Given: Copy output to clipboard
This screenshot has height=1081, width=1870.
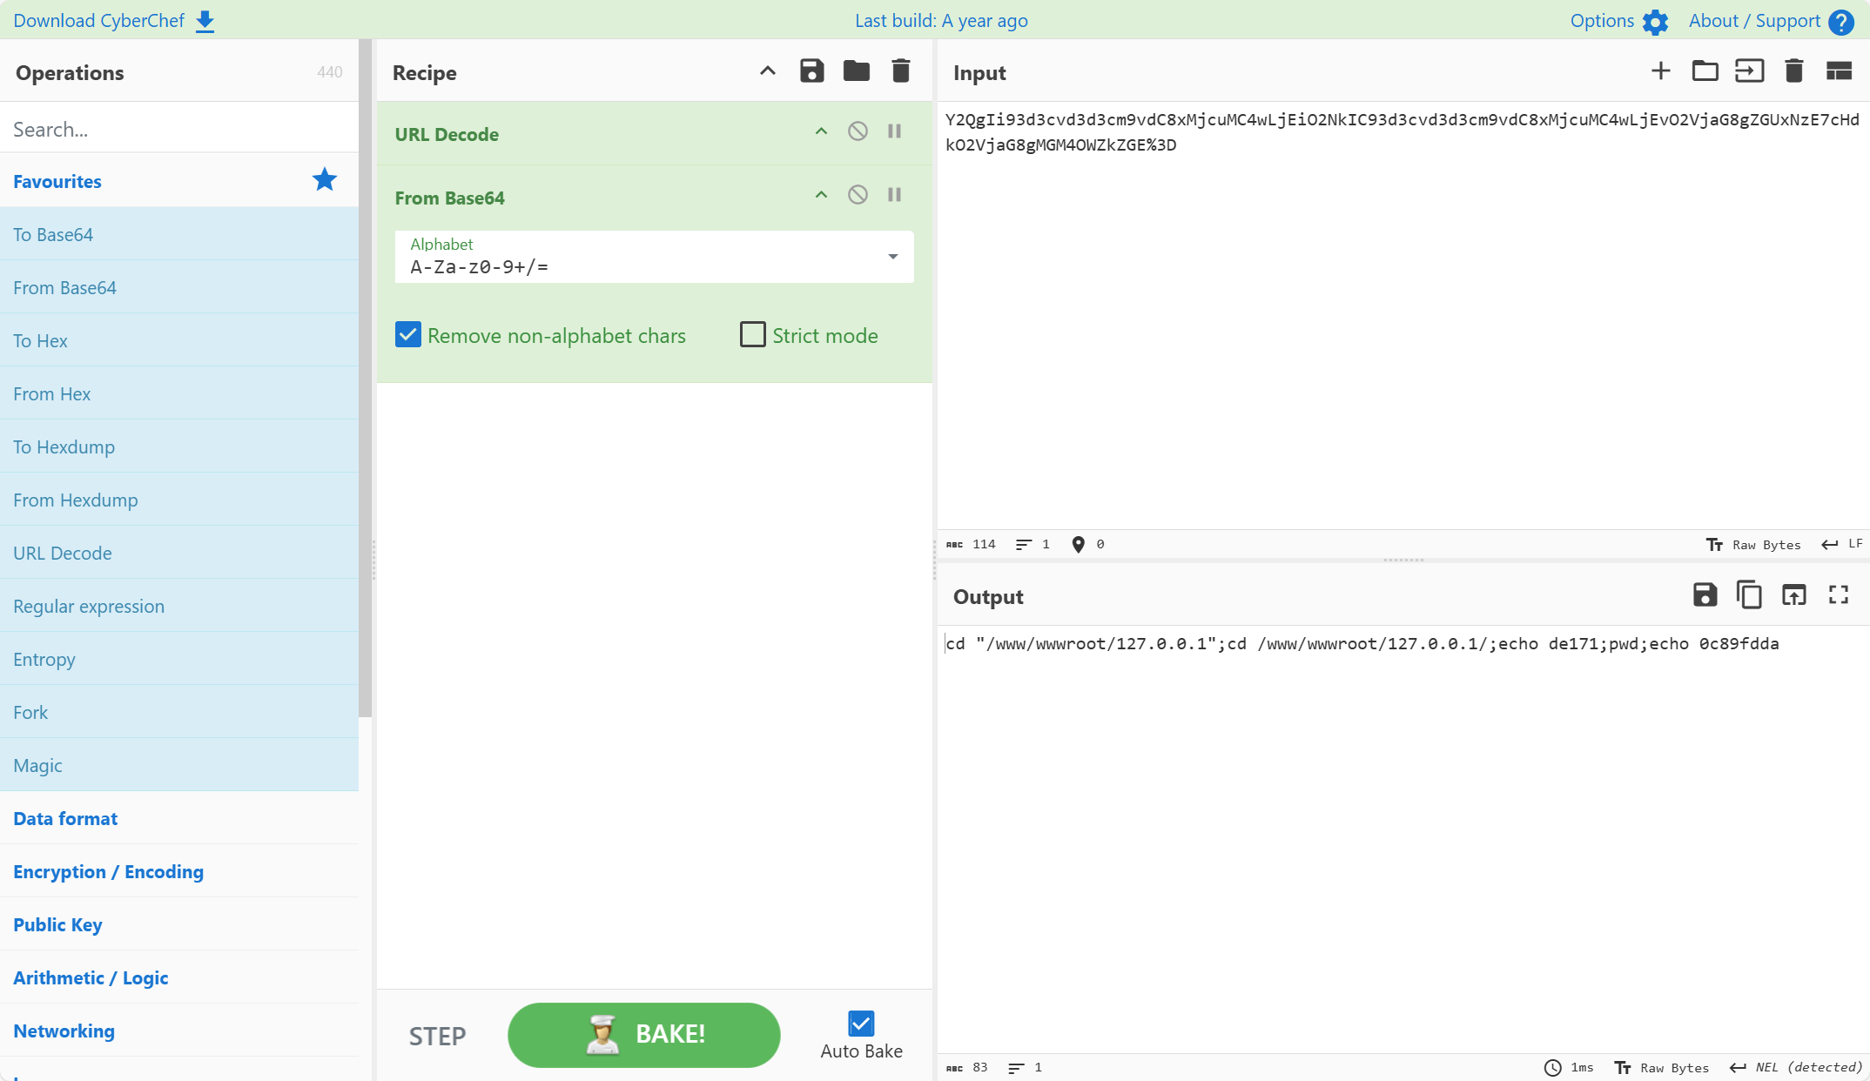Looking at the screenshot, I should pyautogui.click(x=1749, y=595).
